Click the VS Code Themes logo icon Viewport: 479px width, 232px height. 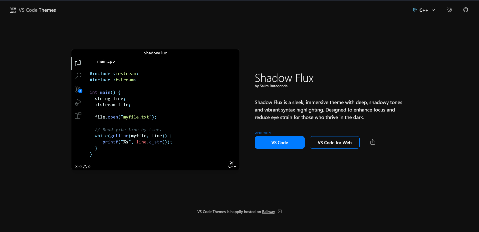coord(13,10)
